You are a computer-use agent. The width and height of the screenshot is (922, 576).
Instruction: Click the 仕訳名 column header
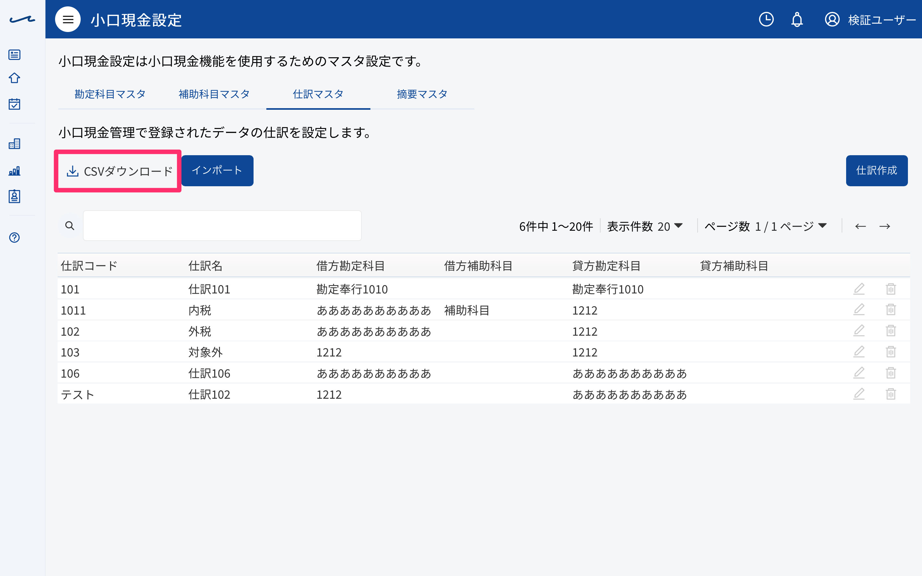pos(205,266)
